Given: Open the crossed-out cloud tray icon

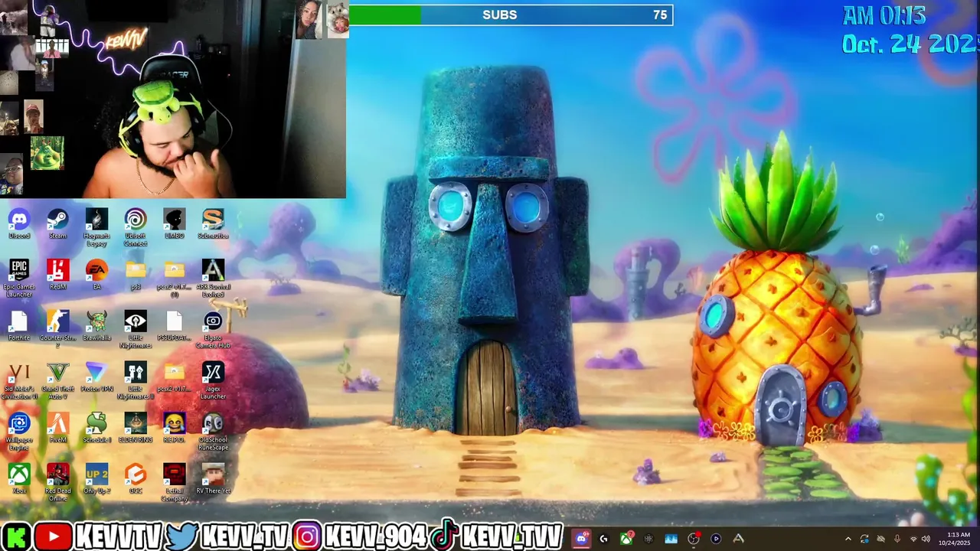Looking at the screenshot, I should [x=880, y=540].
